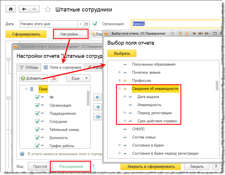225x175 pixels.
Task: Click the M+ memory add button
Action: 201,33
